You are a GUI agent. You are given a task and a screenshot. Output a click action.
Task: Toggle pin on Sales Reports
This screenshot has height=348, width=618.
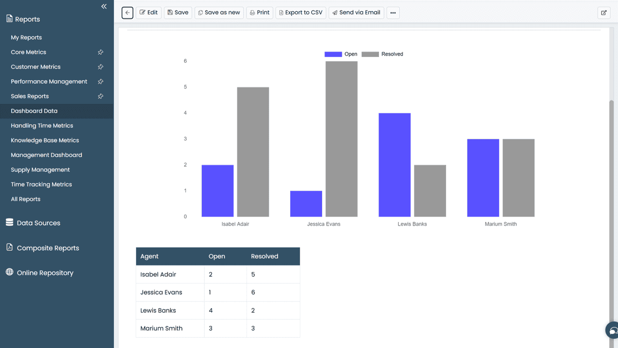100,96
